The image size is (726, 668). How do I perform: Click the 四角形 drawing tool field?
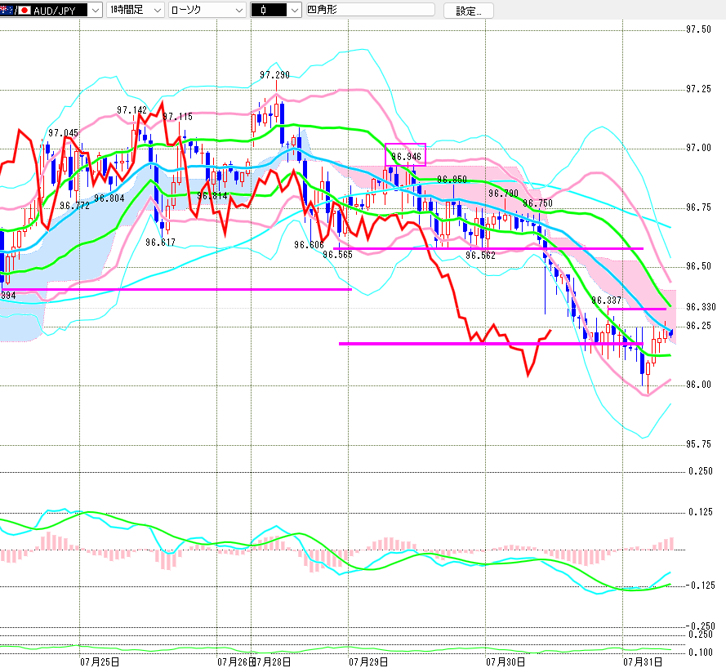point(371,9)
